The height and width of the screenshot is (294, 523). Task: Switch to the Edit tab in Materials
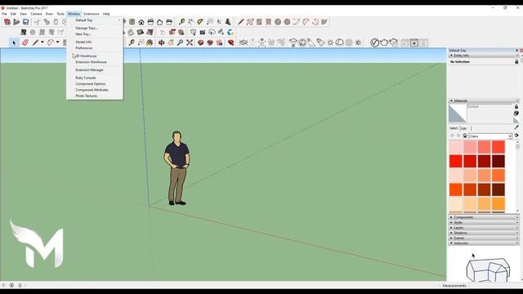(464, 128)
